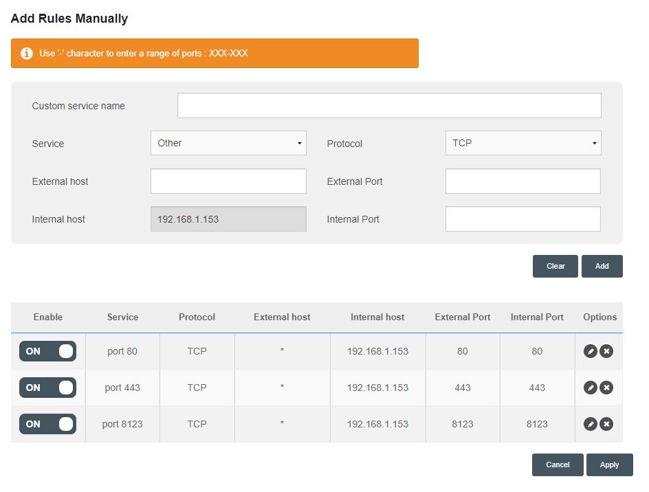This screenshot has height=492, width=649.
Task: Click the Add button
Action: 602,266
